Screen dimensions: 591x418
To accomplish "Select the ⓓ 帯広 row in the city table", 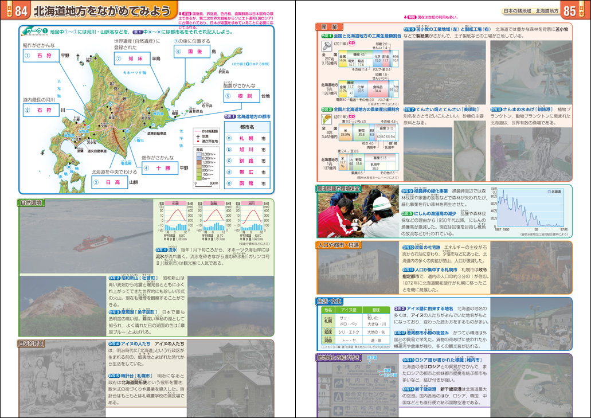I will (x=247, y=172).
